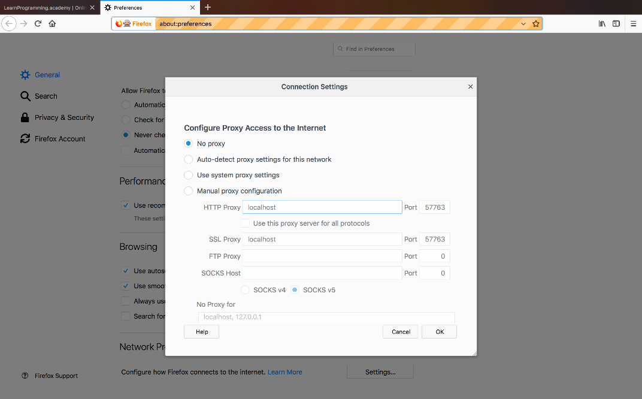The width and height of the screenshot is (642, 399).
Task: Click the Cancel button in dialog
Action: 401,332
